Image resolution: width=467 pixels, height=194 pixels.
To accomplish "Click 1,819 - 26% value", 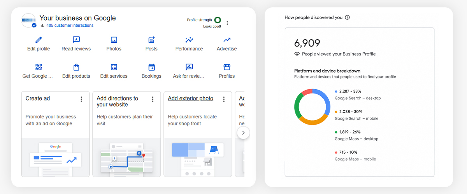I will 350,132.
